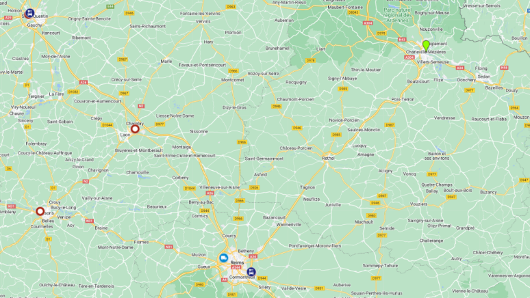The height and width of the screenshot is (298, 530).
Task: Click the D8043 road shield
Action: (353, 12)
